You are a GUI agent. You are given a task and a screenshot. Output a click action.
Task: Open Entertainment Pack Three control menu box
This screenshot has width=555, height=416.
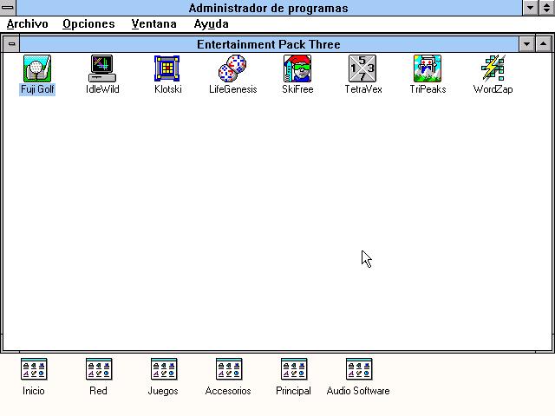(11, 44)
